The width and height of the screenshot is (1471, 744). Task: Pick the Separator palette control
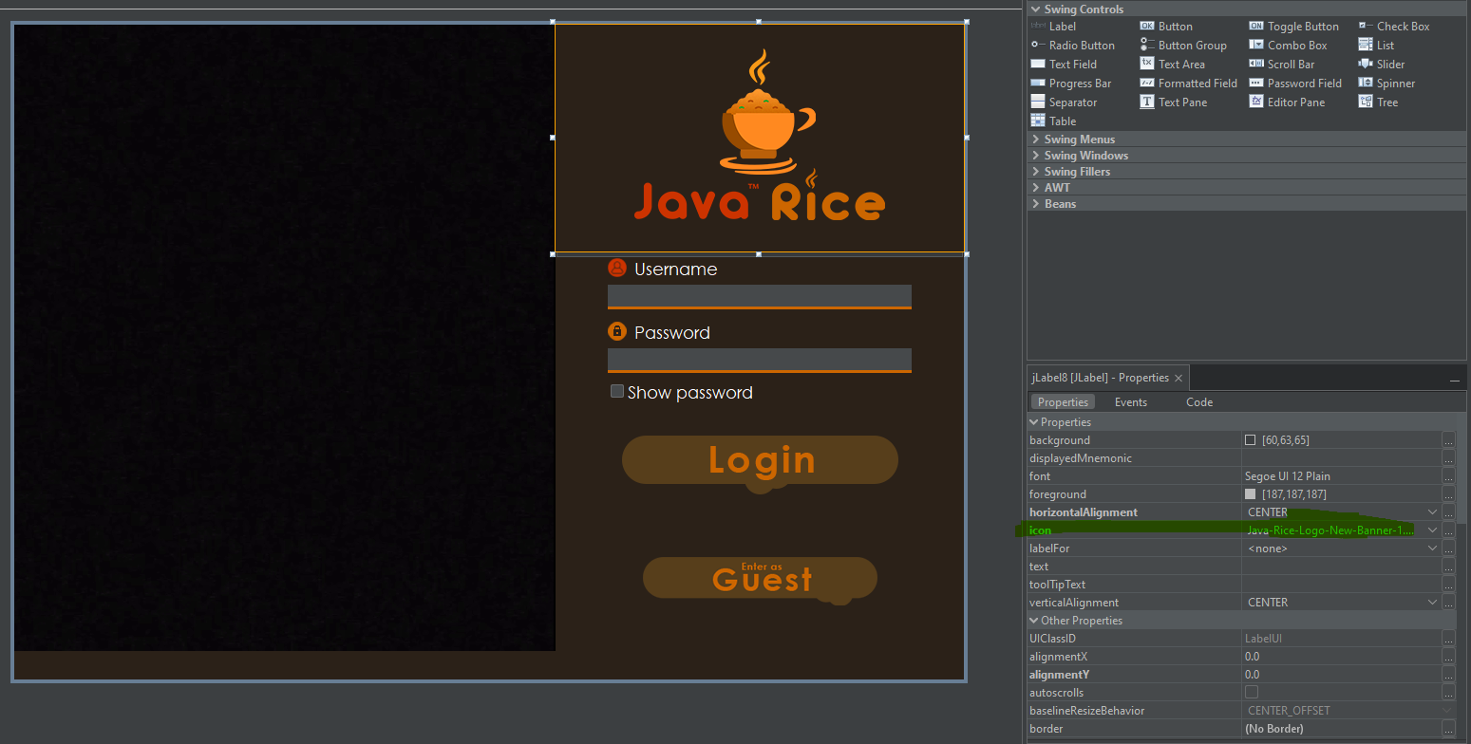pyautogui.click(x=1064, y=102)
